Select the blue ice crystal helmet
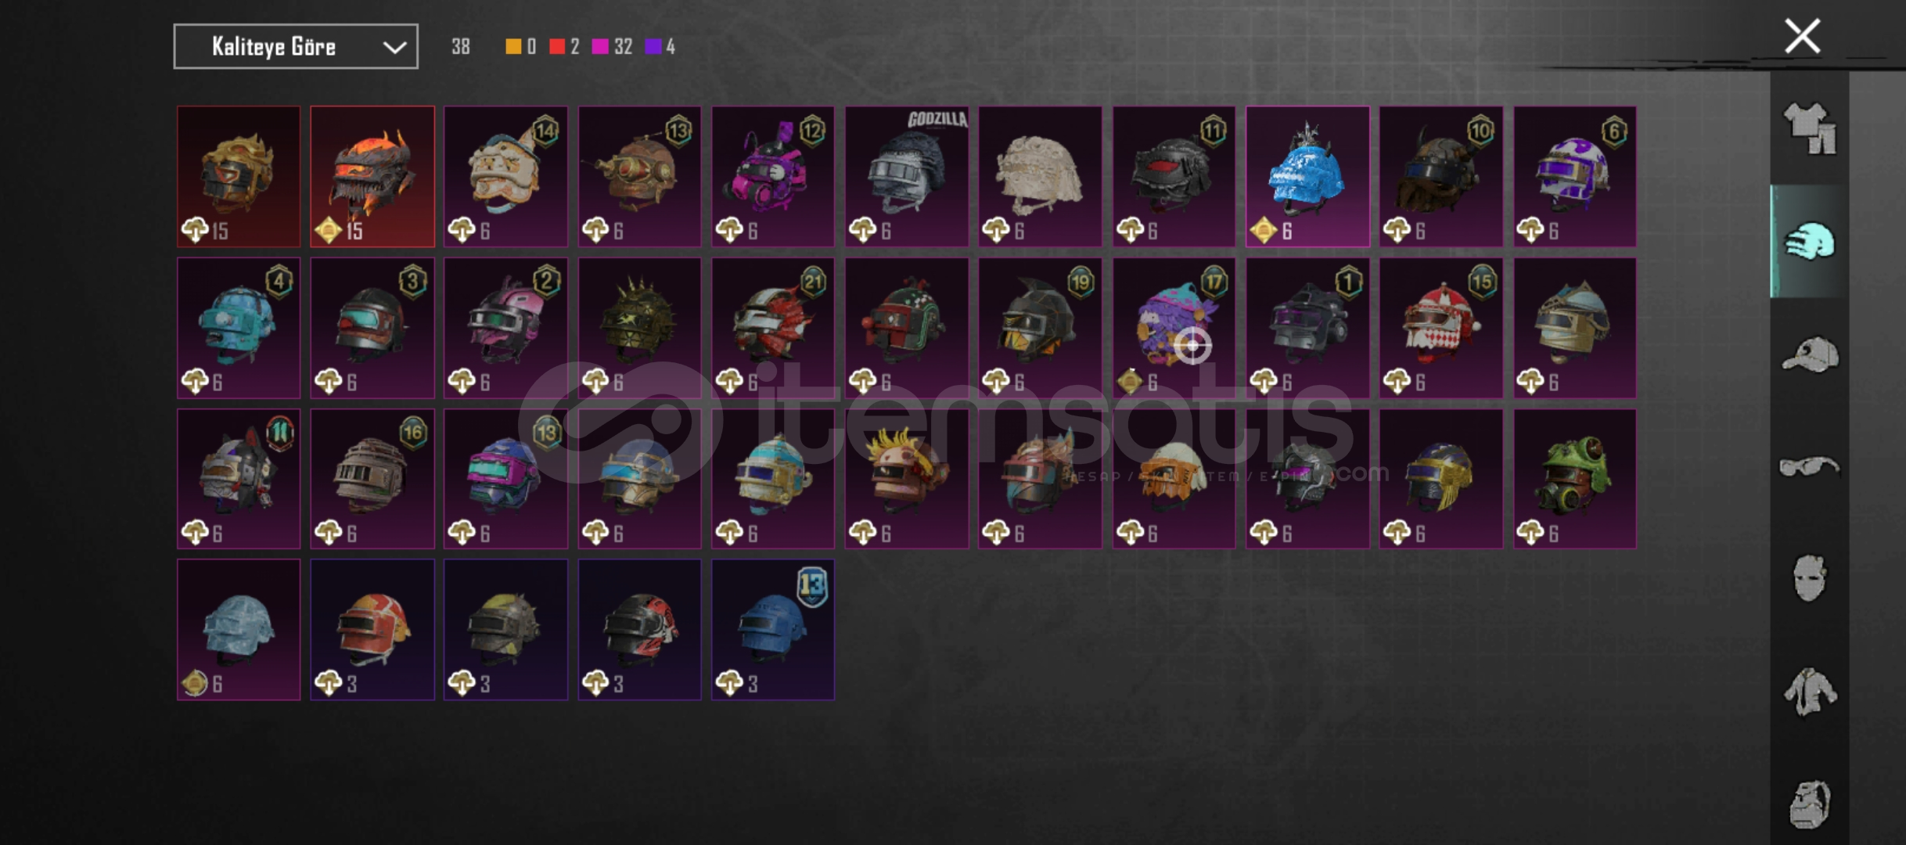 tap(1307, 177)
